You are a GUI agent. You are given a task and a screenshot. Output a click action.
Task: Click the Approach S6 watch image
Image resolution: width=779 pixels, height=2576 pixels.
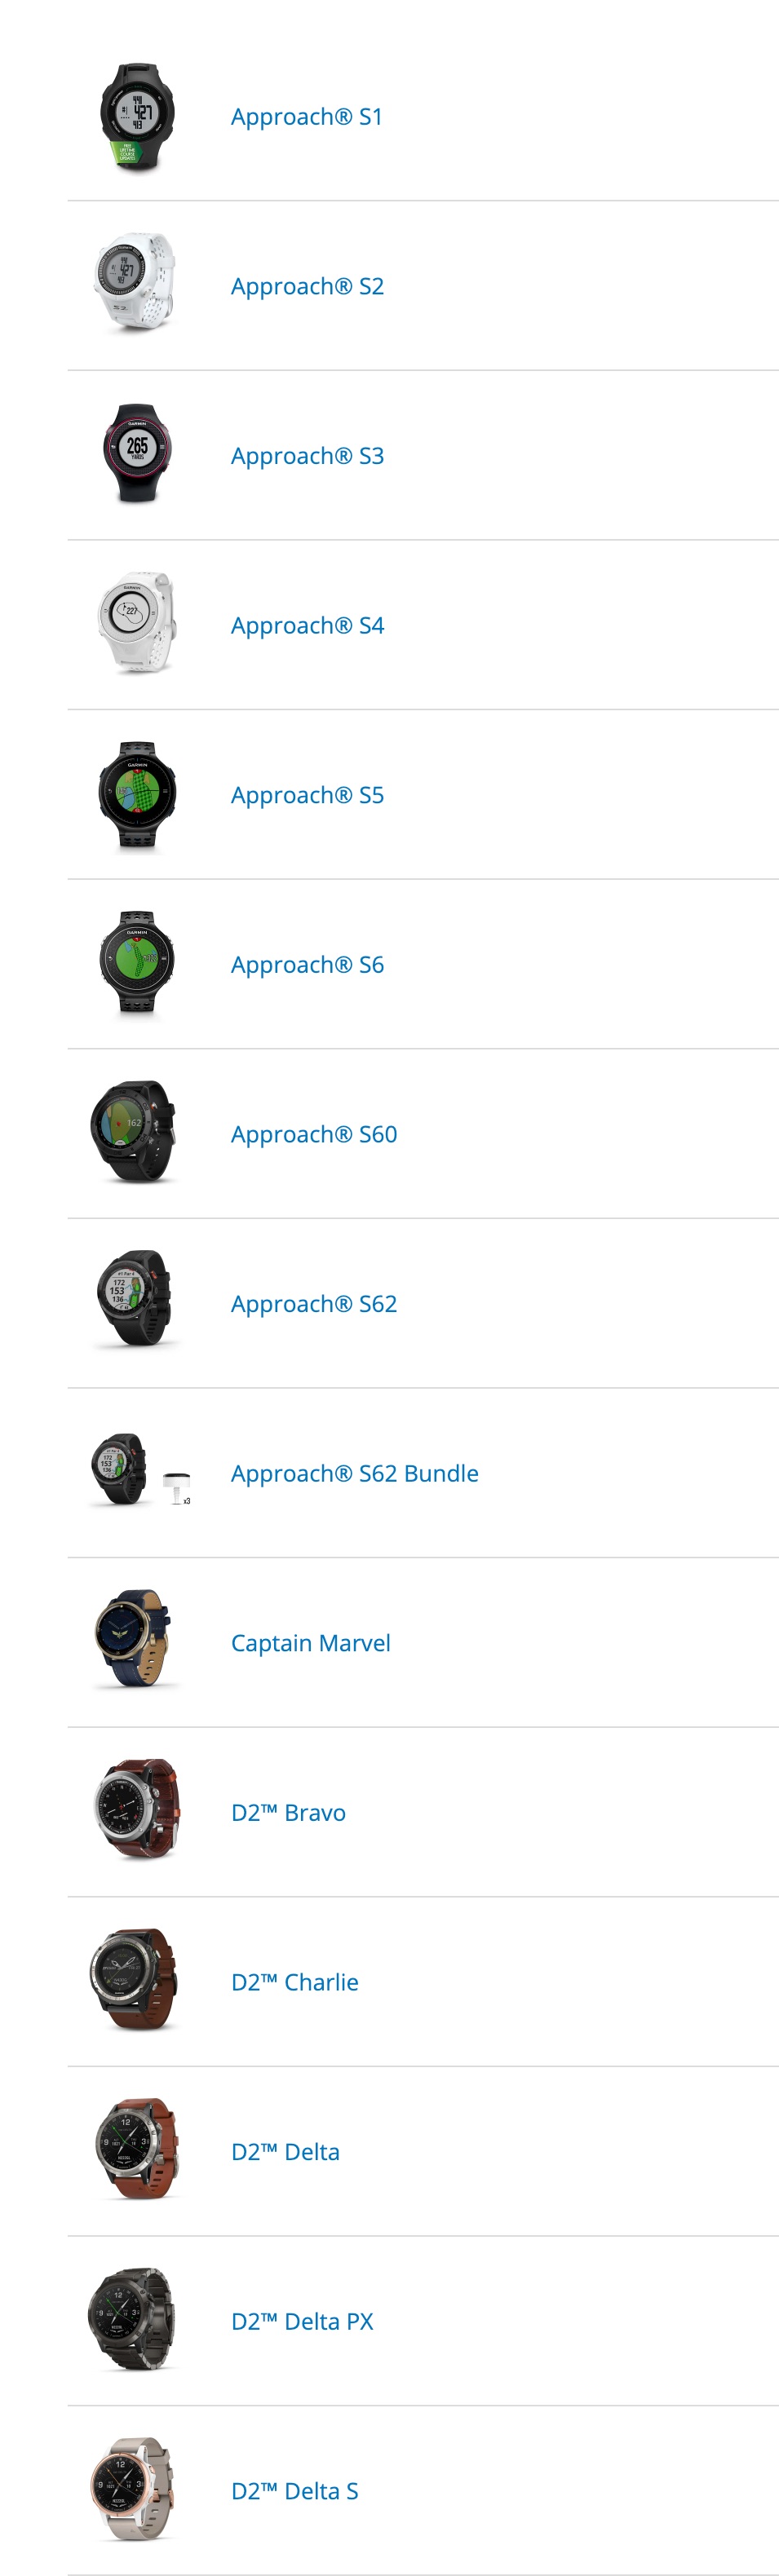click(x=137, y=964)
